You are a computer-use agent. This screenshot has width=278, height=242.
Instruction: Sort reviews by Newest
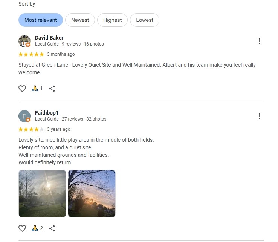pos(80,20)
